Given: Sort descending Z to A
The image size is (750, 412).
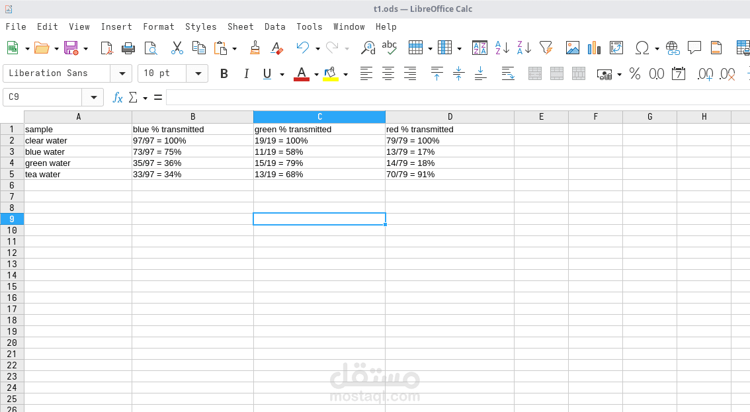Looking at the screenshot, I should (x=524, y=48).
